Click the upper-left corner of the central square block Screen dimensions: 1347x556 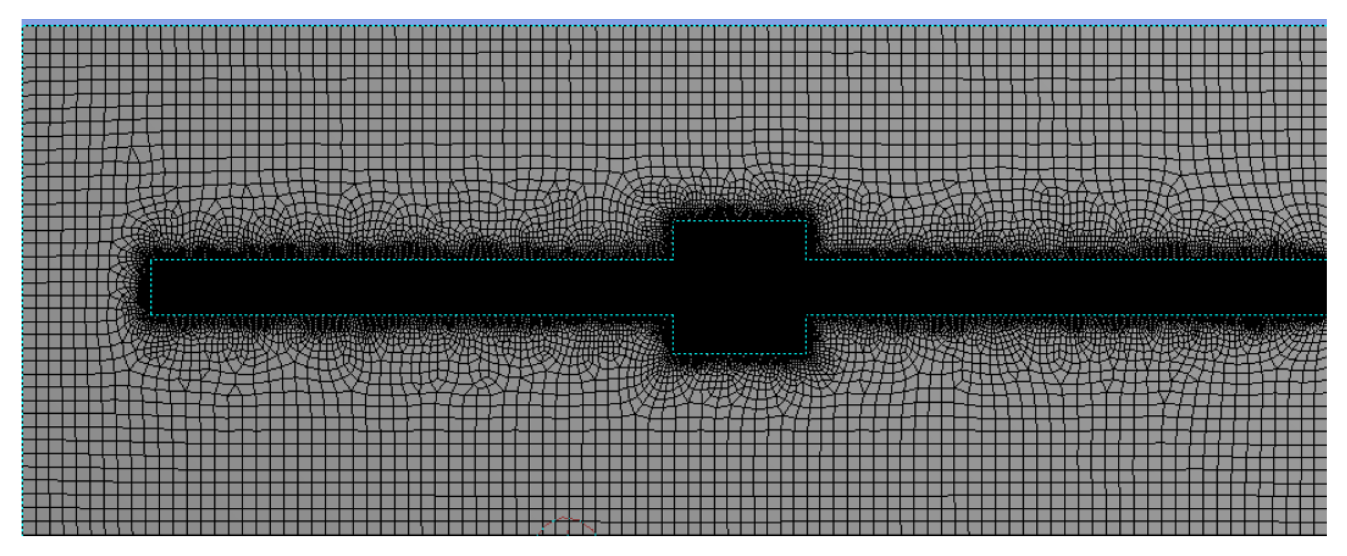(673, 221)
